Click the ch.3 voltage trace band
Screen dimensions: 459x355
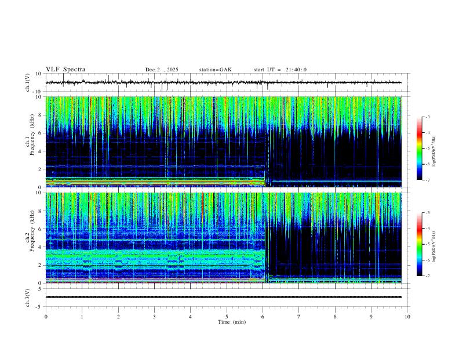click(223, 297)
